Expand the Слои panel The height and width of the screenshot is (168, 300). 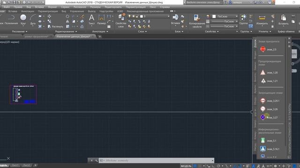(x=142, y=31)
